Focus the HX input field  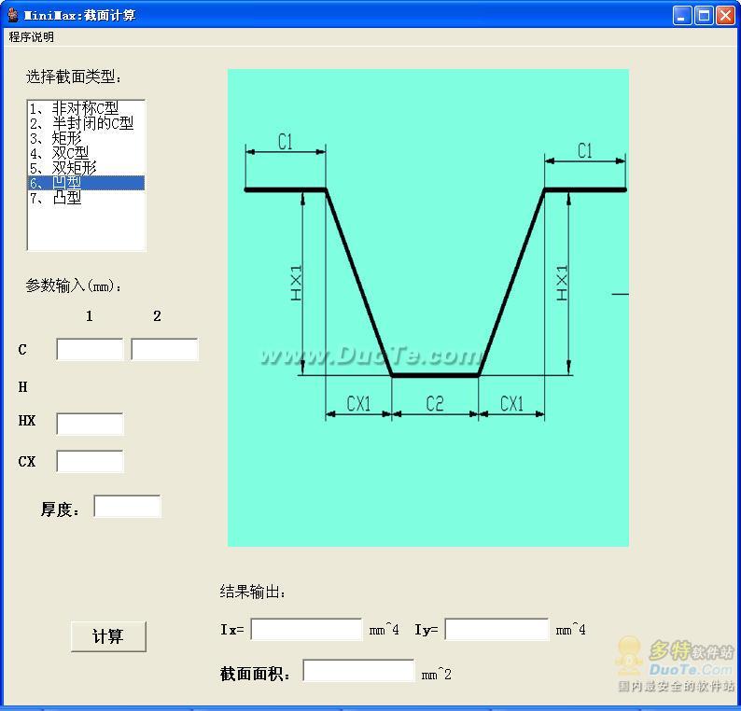pyautogui.click(x=90, y=425)
